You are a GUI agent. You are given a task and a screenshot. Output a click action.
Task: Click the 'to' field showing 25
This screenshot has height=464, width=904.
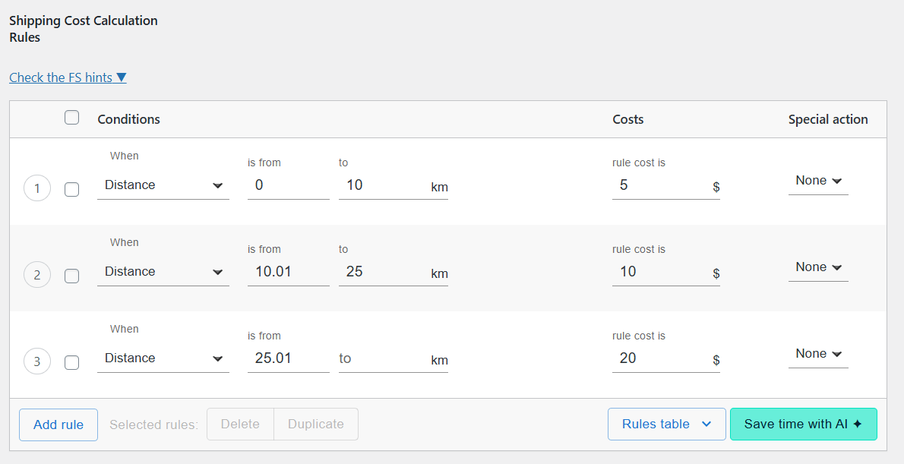coord(393,271)
